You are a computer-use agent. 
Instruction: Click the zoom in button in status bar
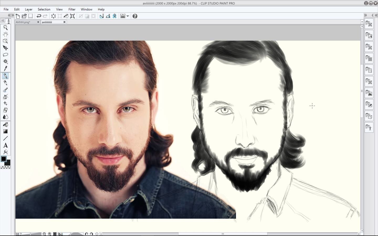(50, 234)
